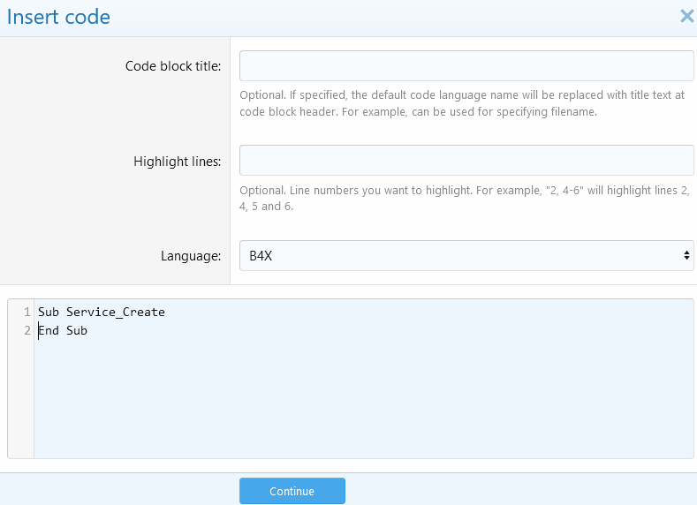
Task: Click the Insert code dialog title
Action: [x=58, y=16]
